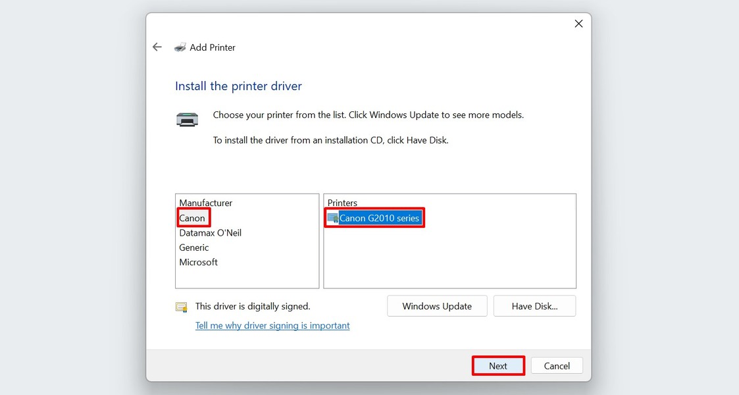
Task: Click the Printers column header
Action: click(x=341, y=202)
